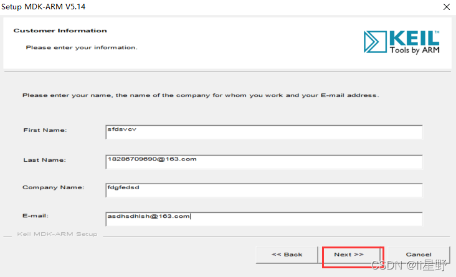Click the 'E-mail:' label
Screen dimensions: 456x277
tap(36, 215)
